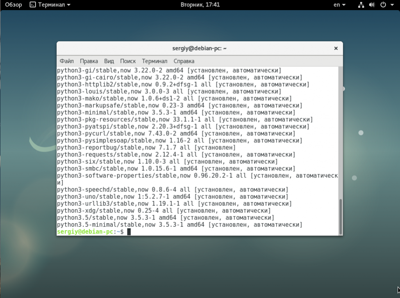The height and width of the screenshot is (298, 400).
Task: Click the terminal icon in the top bar
Action: tap(33, 5)
